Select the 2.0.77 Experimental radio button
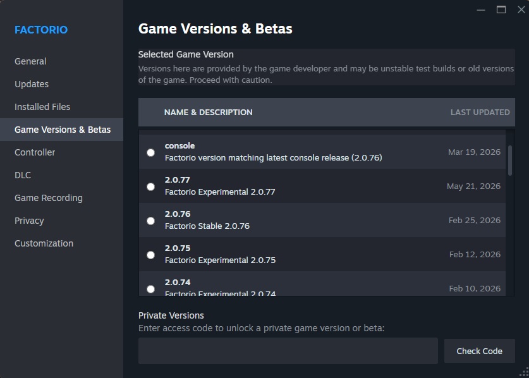Viewport: 529px width, 378px height. (x=151, y=186)
